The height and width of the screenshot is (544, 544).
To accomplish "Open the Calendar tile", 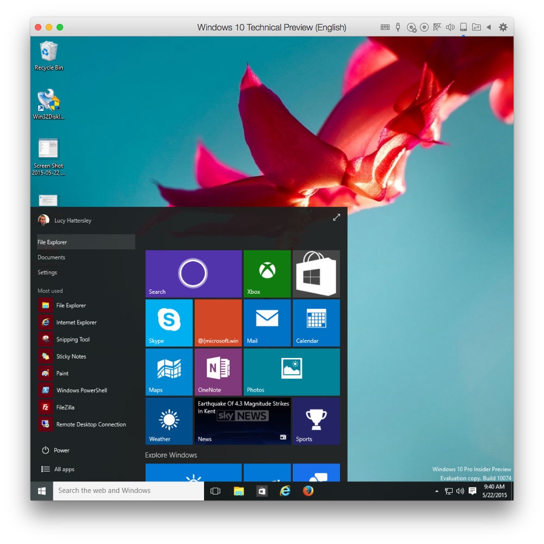I will [316, 323].
